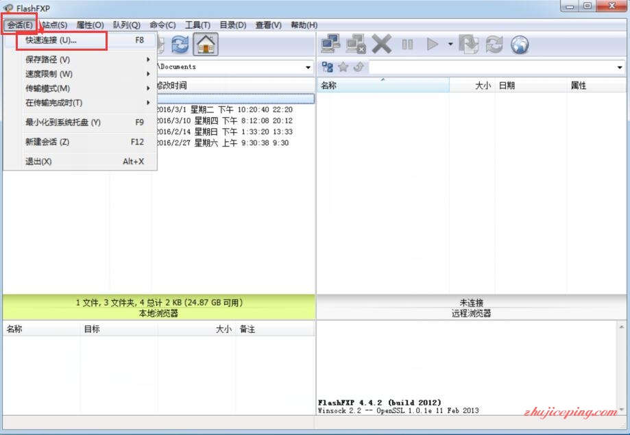
Task: Click the grey remote refresh icon
Action: tap(494, 44)
